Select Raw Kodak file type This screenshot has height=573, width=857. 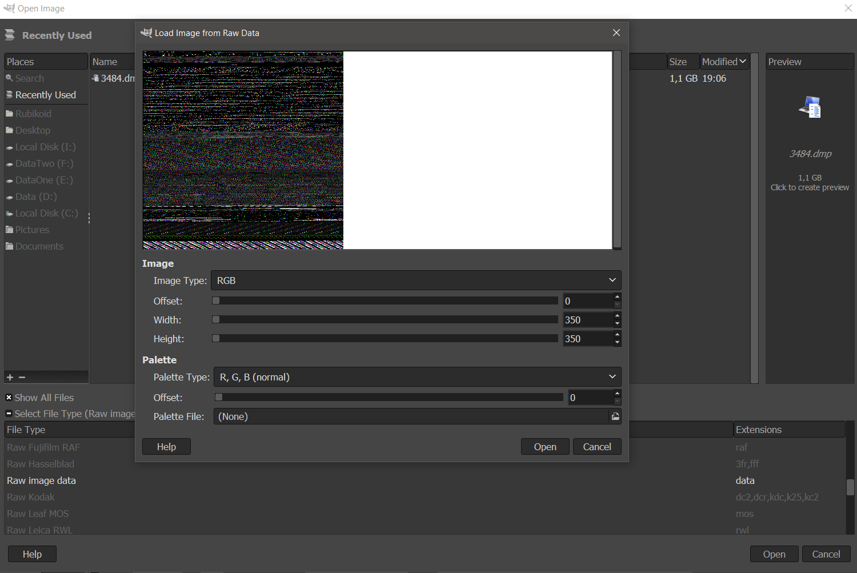pos(31,497)
